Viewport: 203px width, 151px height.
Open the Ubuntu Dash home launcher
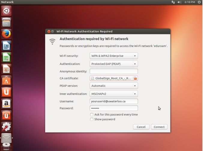click(x=6, y=10)
